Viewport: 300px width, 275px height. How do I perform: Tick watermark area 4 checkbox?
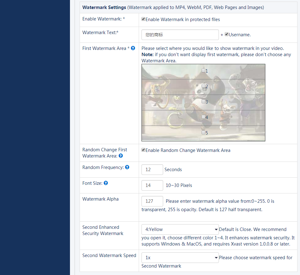pyautogui.click(x=203, y=117)
